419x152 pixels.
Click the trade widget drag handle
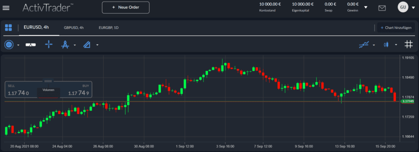[x=48, y=81]
